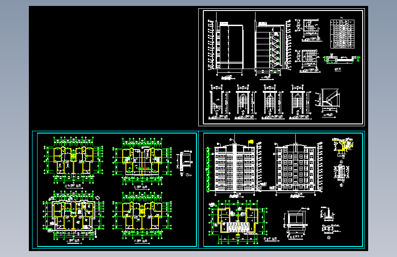Select the ground floor plan with white perimeter outline

click(x=73, y=217)
